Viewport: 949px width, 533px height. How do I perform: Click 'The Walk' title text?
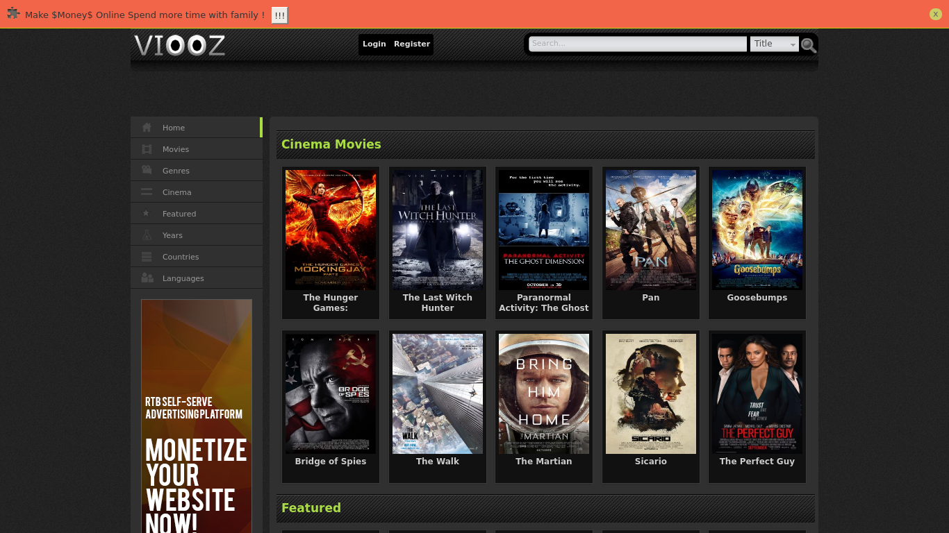[438, 461]
